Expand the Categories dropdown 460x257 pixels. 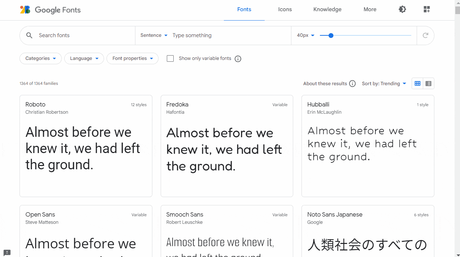(40, 58)
